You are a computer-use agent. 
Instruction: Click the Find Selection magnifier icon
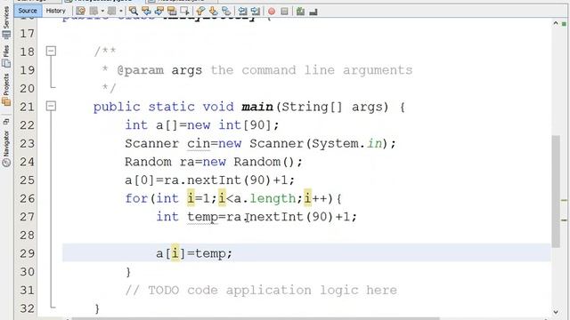tap(134, 12)
